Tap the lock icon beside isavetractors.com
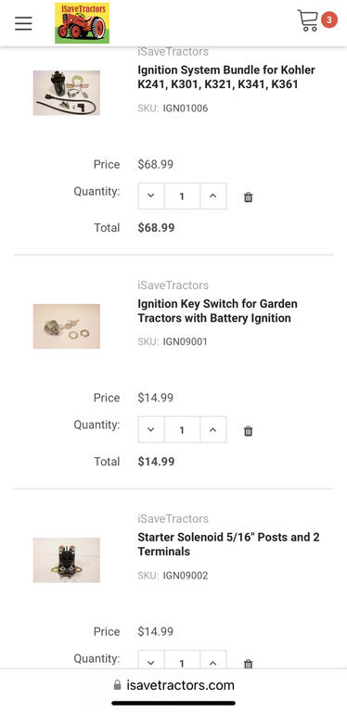The height and width of the screenshot is (712, 347). (x=117, y=684)
